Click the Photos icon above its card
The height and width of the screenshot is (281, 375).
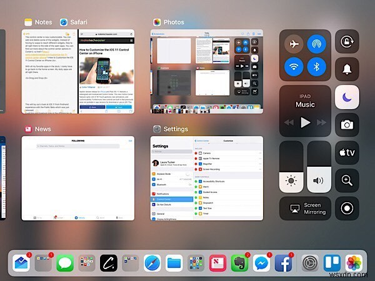[157, 22]
